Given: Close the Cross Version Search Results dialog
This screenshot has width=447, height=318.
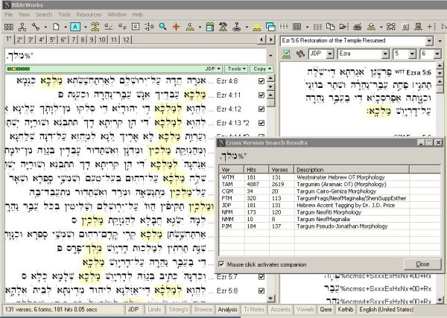Looking at the screenshot, I should [422, 264].
